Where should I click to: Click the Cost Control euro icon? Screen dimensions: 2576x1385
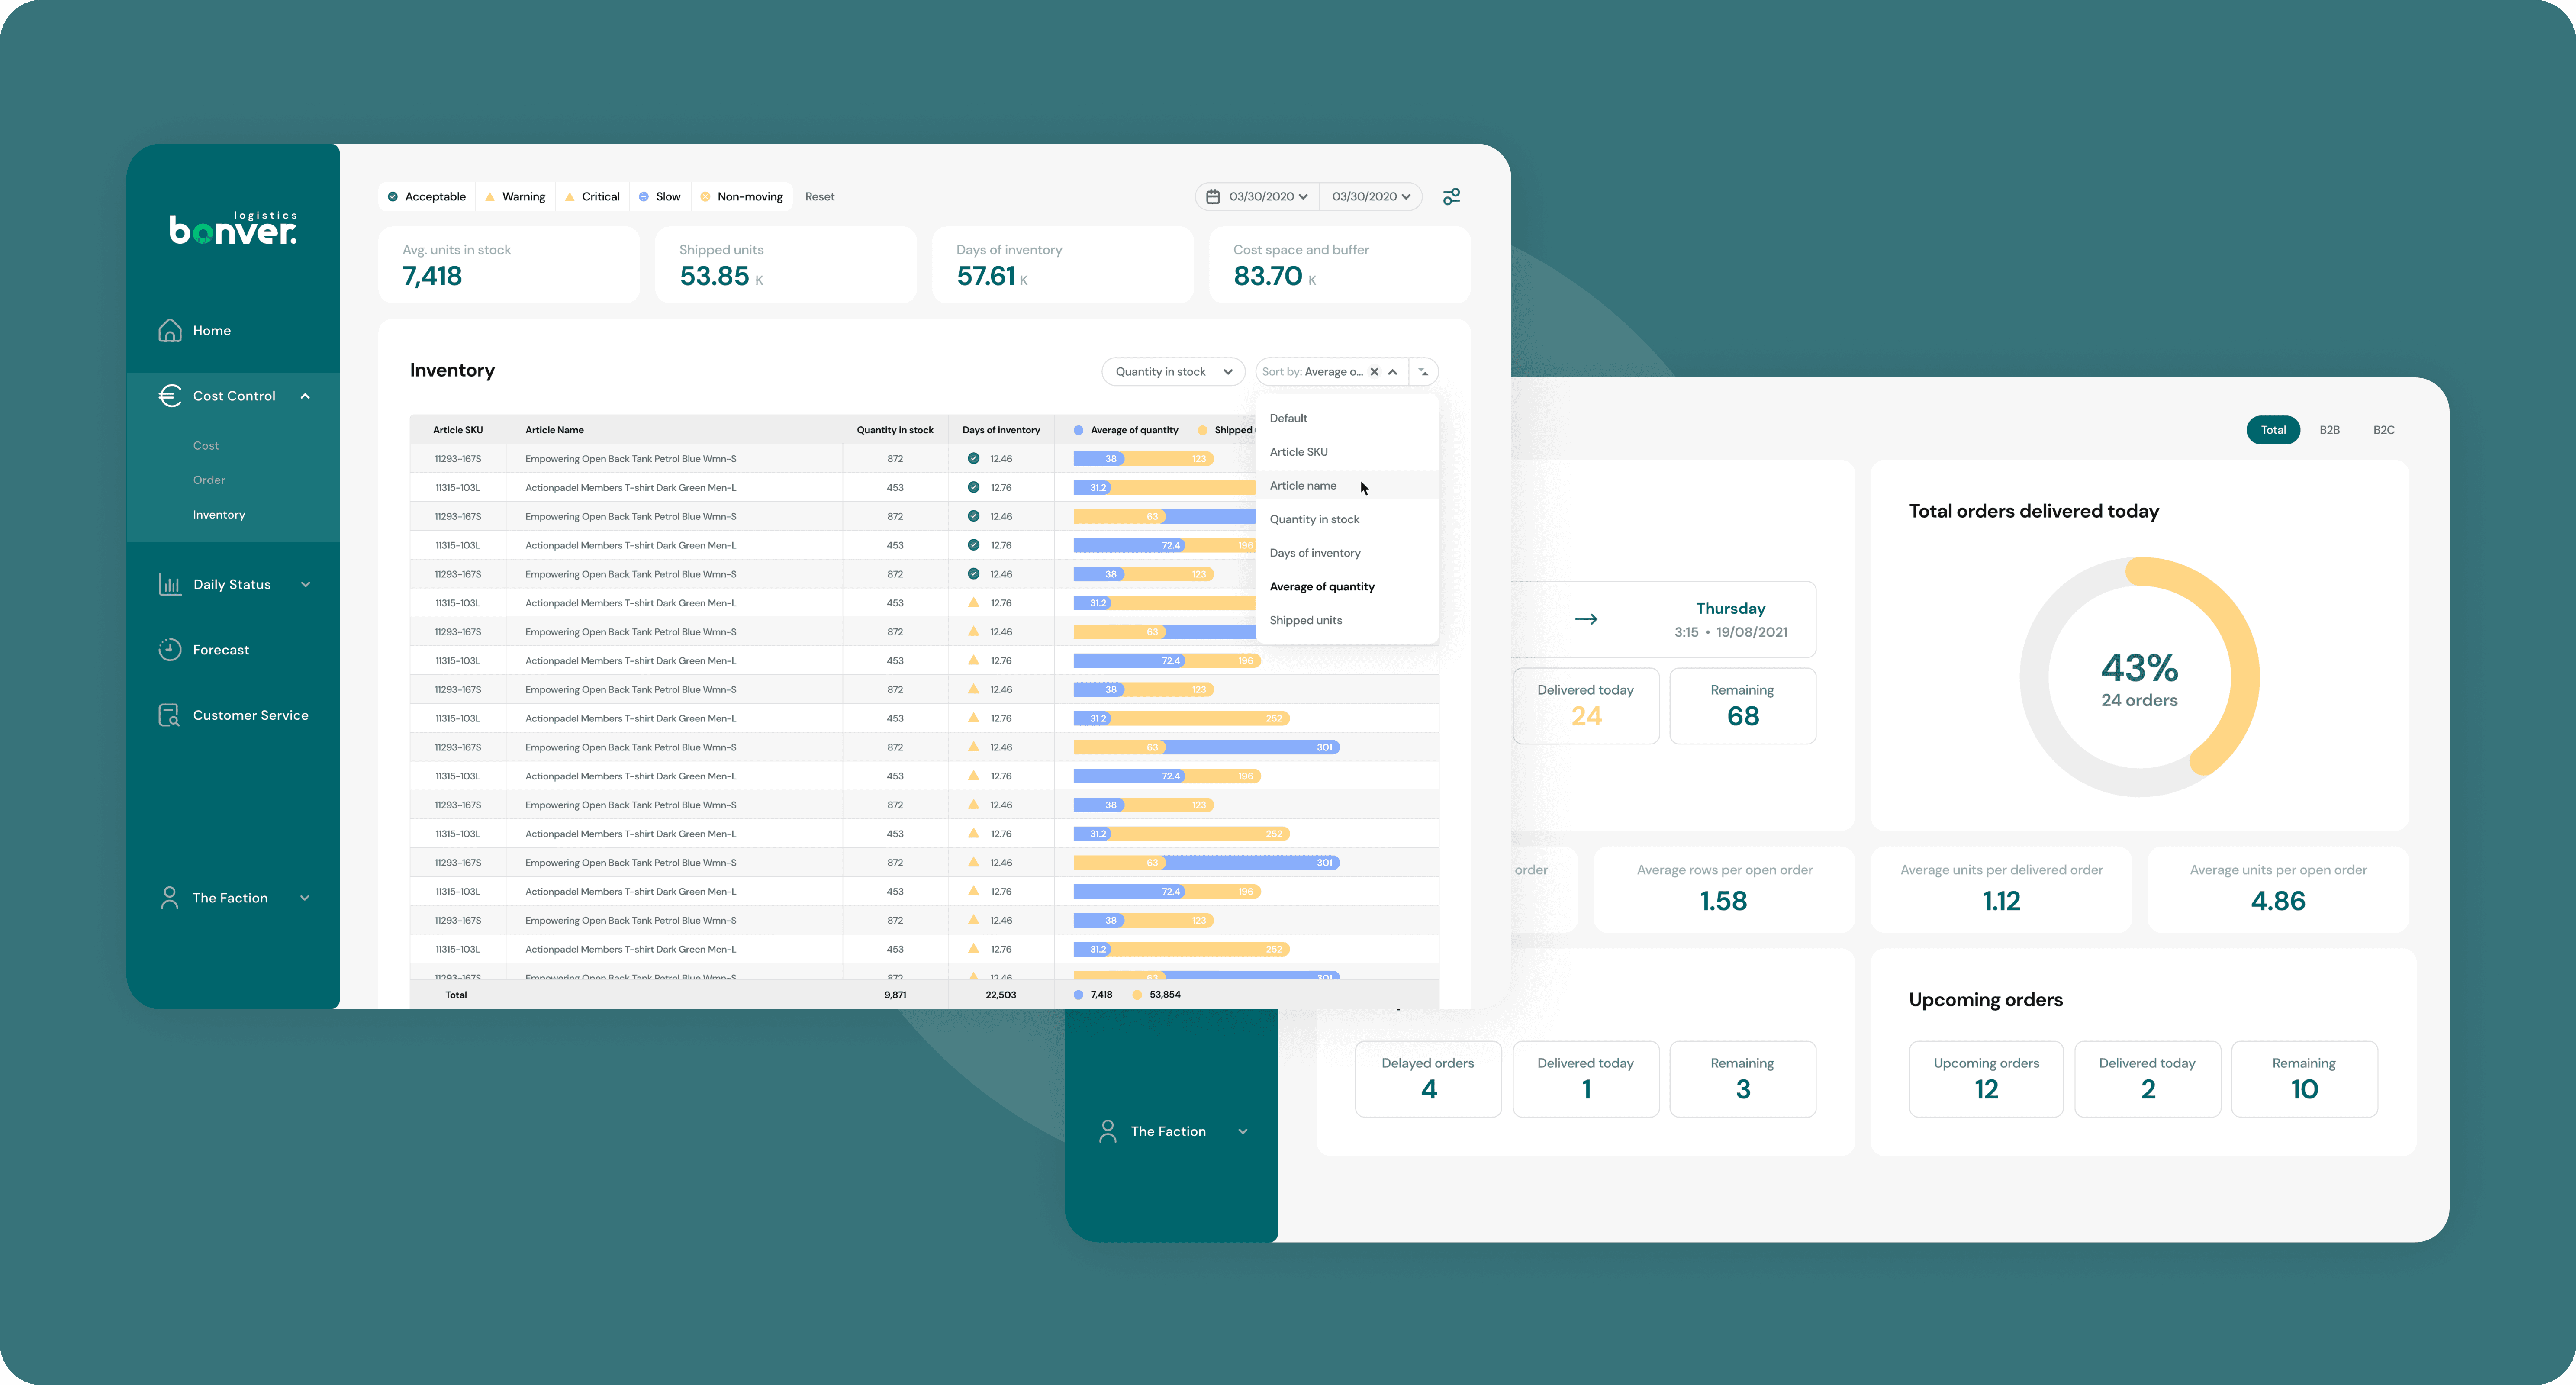pyautogui.click(x=170, y=396)
